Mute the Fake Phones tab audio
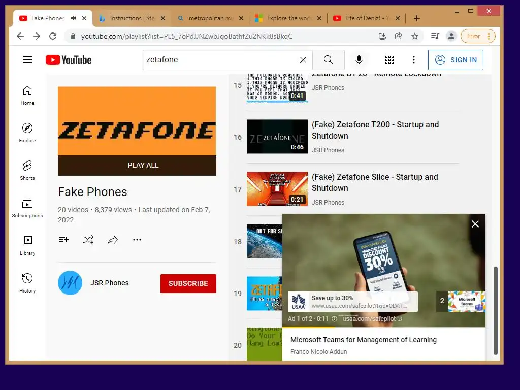The height and width of the screenshot is (390, 520). [73, 18]
